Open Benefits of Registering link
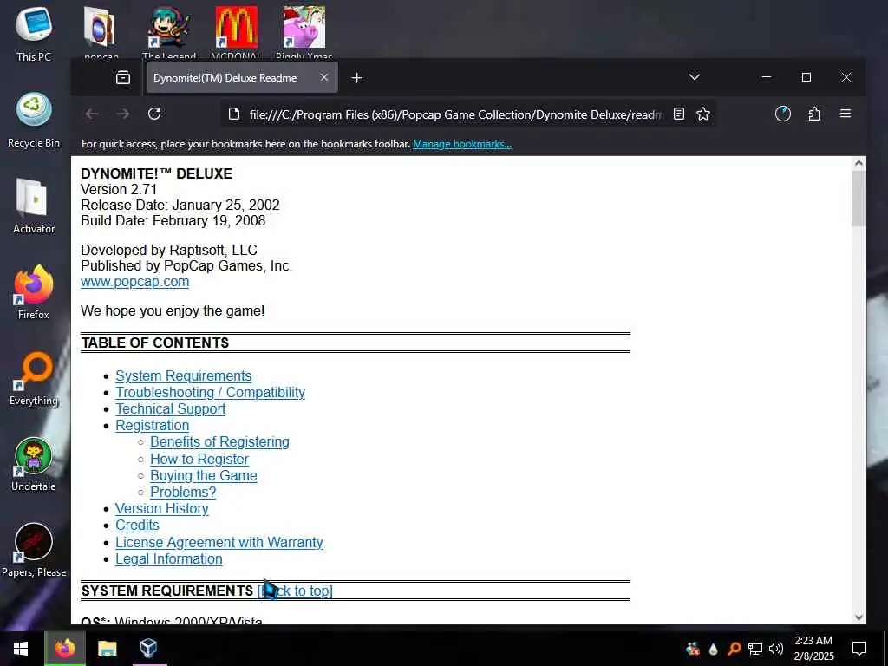The image size is (888, 666). (x=219, y=441)
